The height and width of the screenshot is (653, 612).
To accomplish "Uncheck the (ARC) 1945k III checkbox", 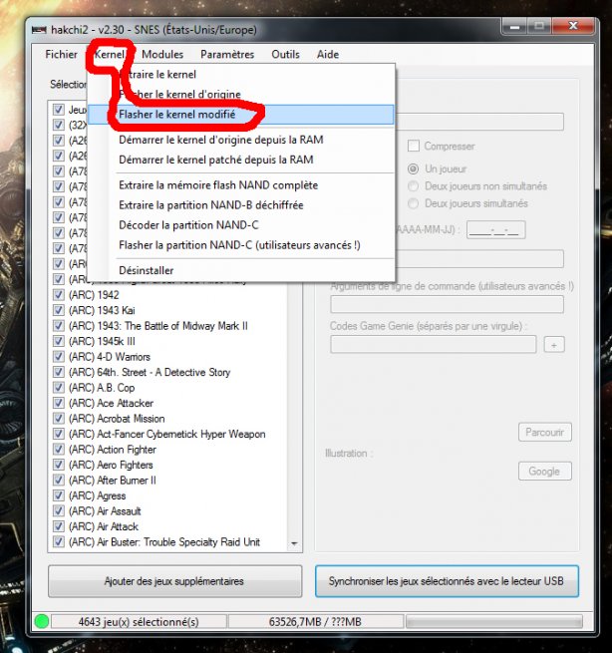I will tap(58, 341).
